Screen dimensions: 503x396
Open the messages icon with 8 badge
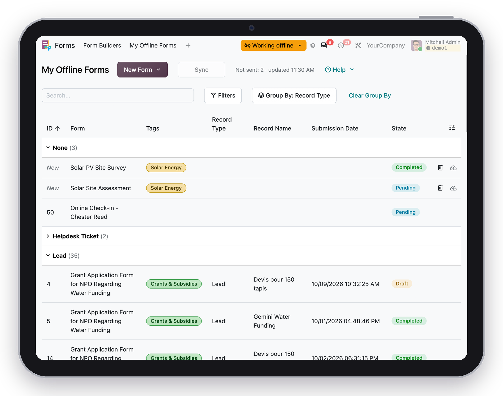point(324,45)
